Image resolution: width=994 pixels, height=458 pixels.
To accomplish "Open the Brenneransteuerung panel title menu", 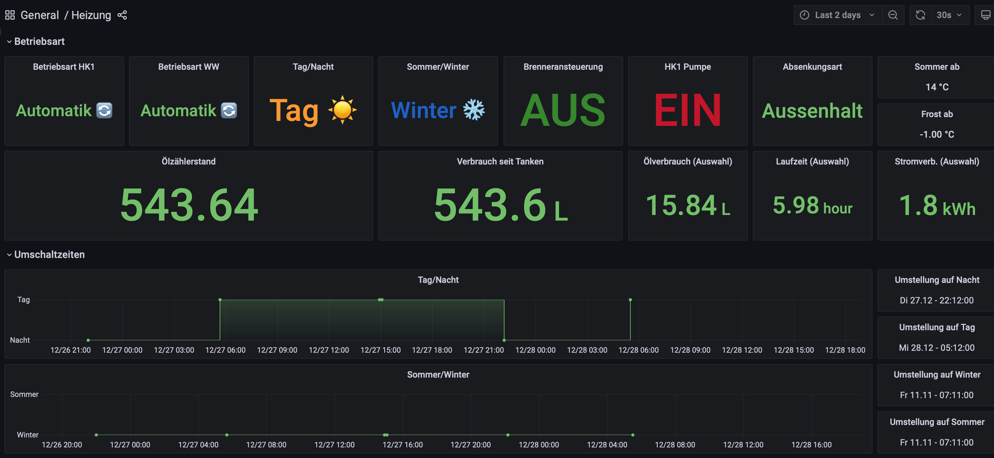I will 563,67.
